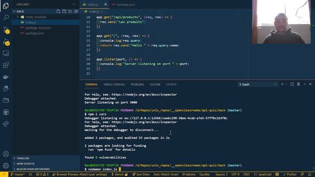Open the notifications bell
315x177 pixels.
pos(310,175)
